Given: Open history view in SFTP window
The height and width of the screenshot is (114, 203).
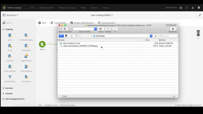Looking at the screenshot, I should [71, 36].
